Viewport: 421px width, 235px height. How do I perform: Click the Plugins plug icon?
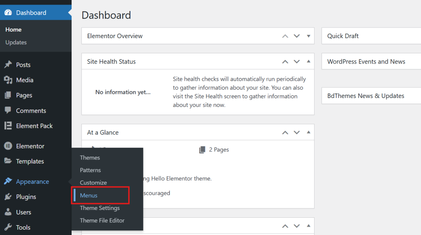(x=8, y=197)
